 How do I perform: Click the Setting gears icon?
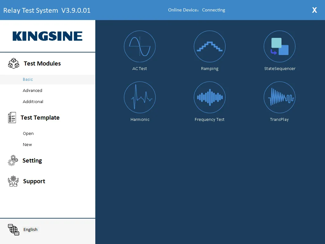coord(13,160)
